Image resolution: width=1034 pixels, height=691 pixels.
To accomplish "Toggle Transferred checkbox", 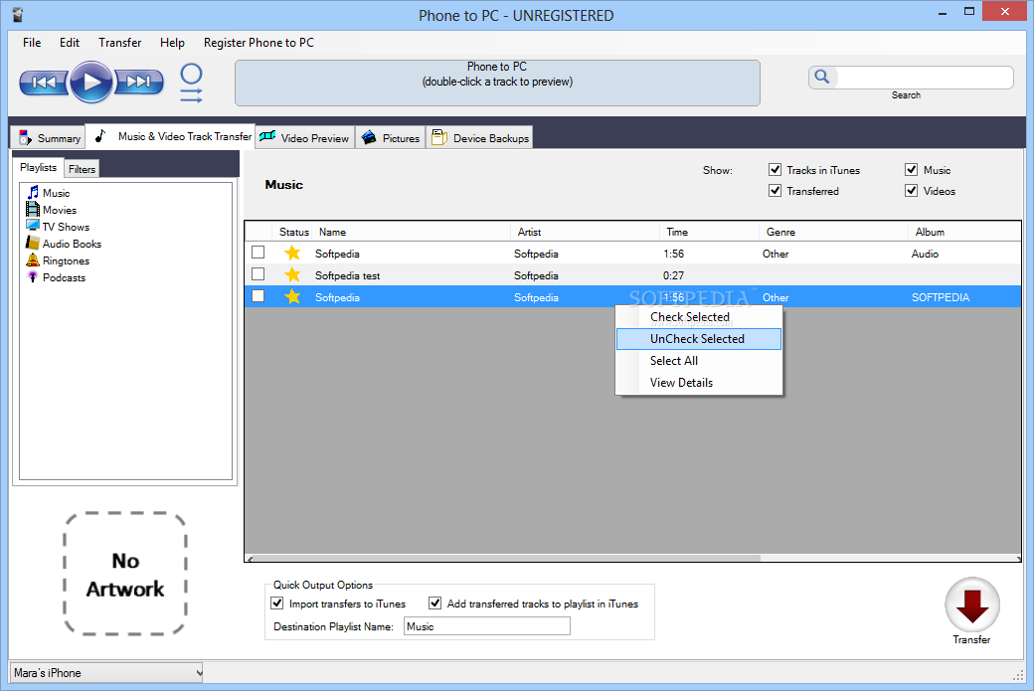I will 775,191.
